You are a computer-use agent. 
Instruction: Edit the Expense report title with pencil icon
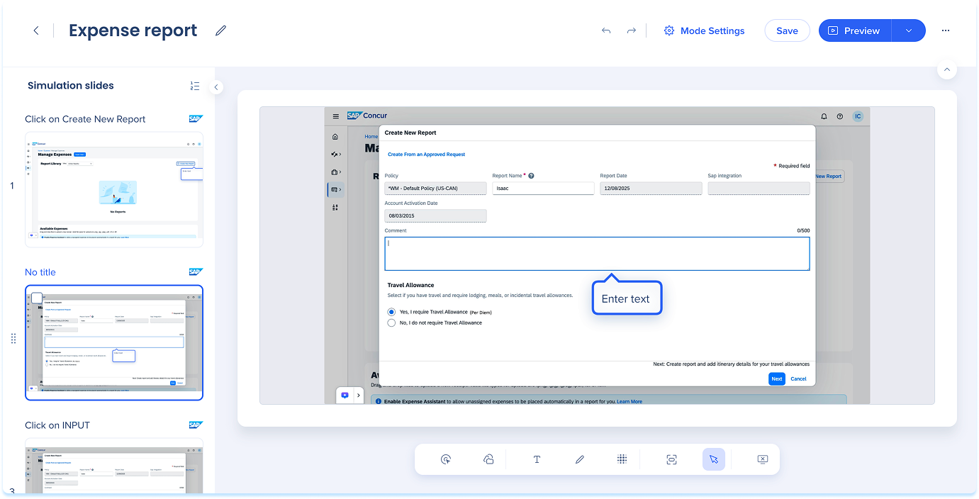tap(221, 30)
